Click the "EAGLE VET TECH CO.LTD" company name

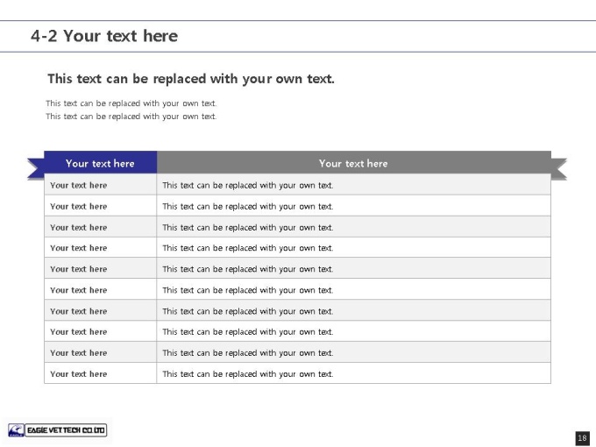[x=66, y=430]
